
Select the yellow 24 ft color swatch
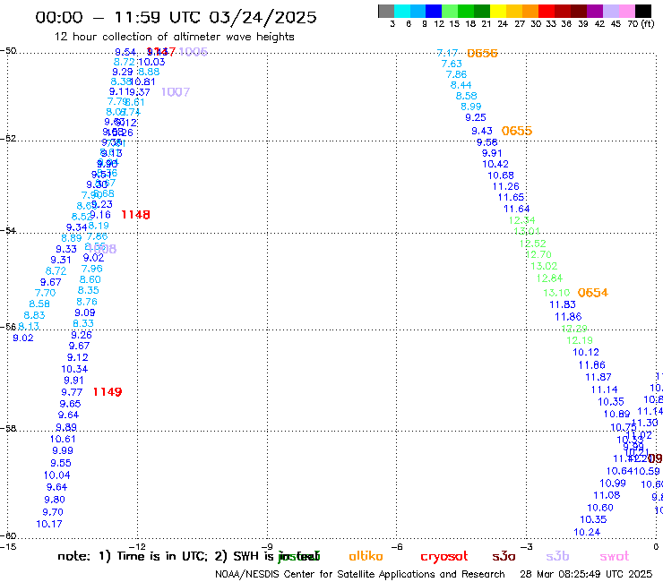[x=498, y=11]
